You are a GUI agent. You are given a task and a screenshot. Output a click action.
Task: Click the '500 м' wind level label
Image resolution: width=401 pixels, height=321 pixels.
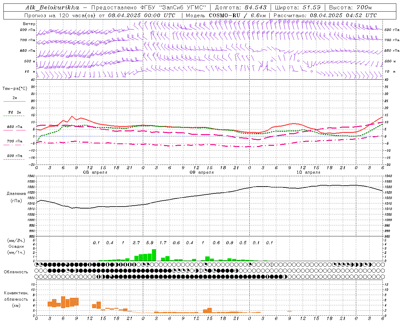tap(30, 61)
